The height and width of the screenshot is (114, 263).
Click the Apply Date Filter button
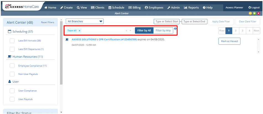221,21
